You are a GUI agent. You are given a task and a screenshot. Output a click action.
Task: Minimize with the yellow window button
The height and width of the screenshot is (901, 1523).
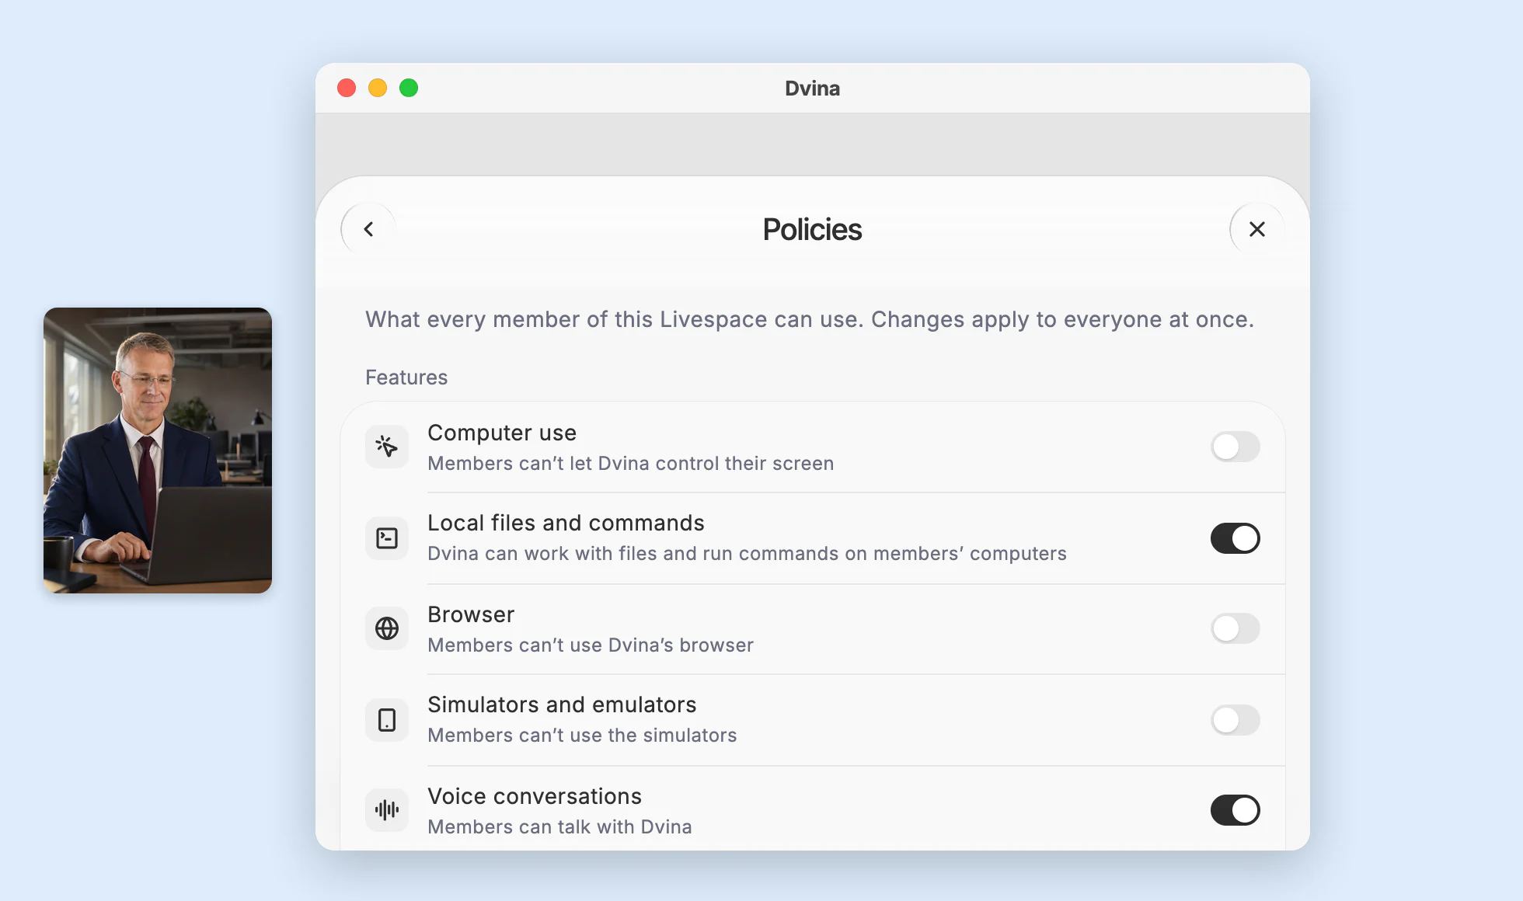pyautogui.click(x=378, y=88)
